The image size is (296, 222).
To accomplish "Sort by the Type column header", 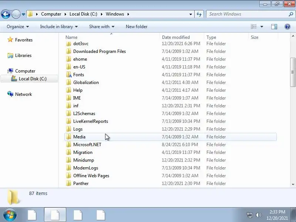I will [x=226, y=37].
